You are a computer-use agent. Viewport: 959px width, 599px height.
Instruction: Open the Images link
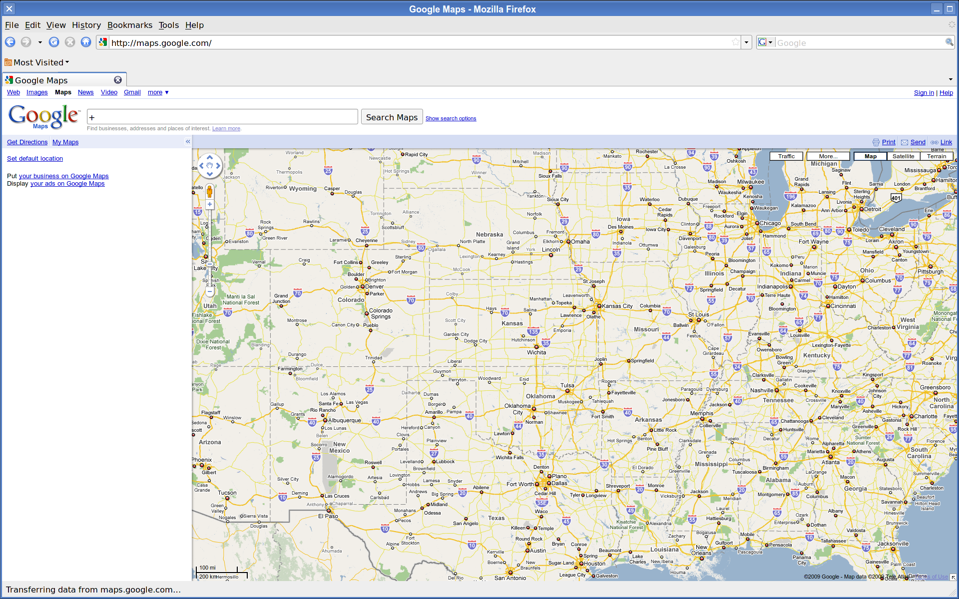[37, 92]
